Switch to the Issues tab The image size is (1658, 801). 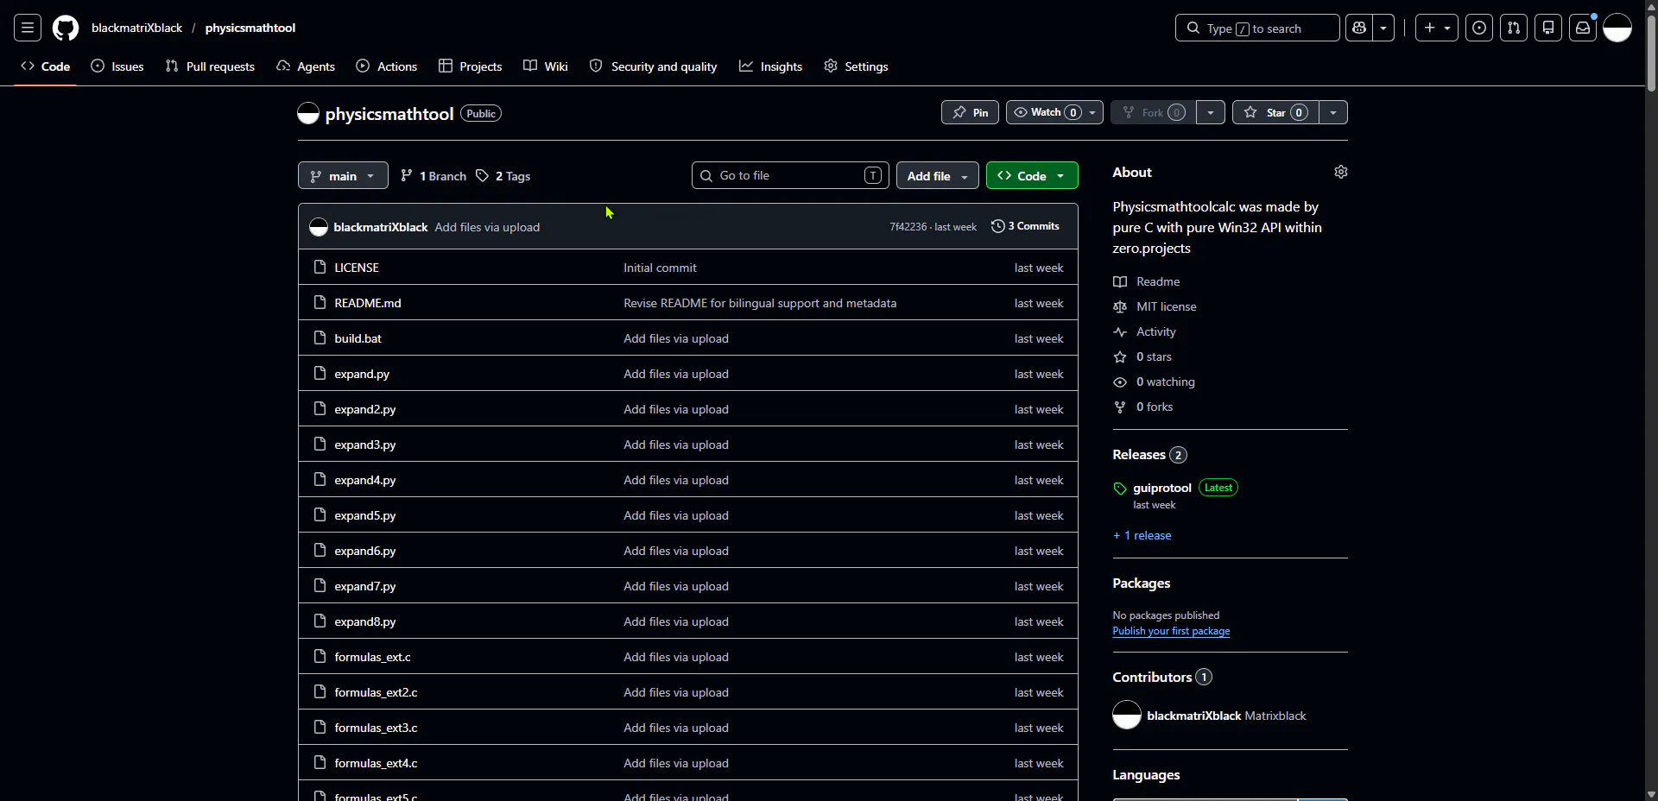117,66
